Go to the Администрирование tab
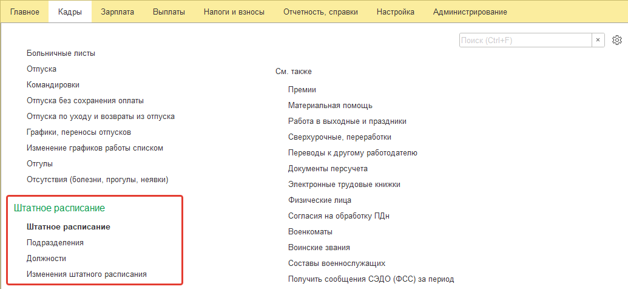Viewport: 628px width, 289px height. pos(470,12)
